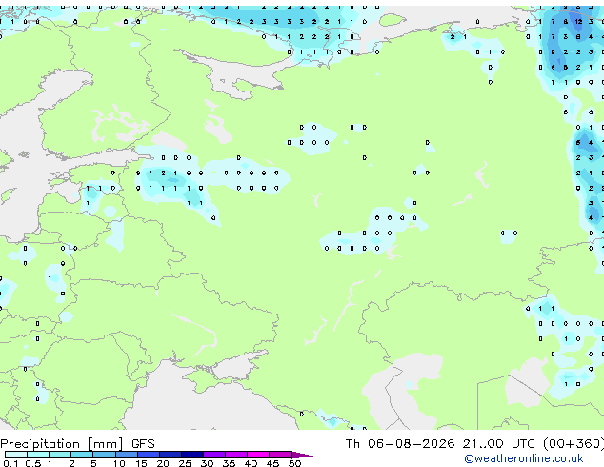Click the '0.5' legend scale label

pyautogui.click(x=33, y=463)
